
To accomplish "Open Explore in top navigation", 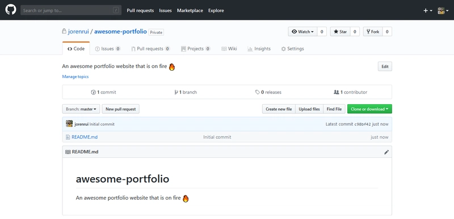I will pyautogui.click(x=216, y=10).
